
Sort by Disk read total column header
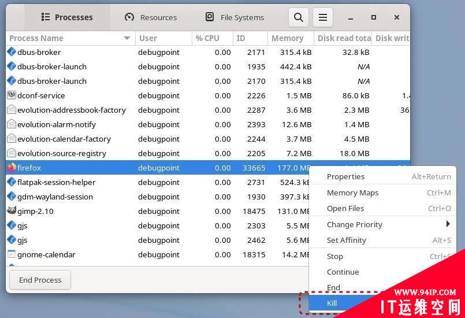pyautogui.click(x=343, y=38)
